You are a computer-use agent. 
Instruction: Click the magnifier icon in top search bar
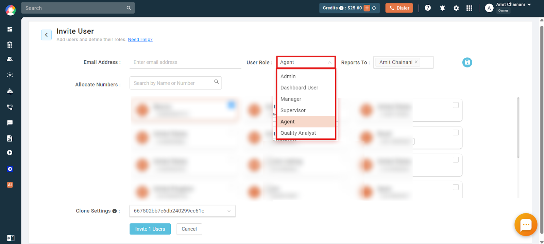tap(129, 8)
